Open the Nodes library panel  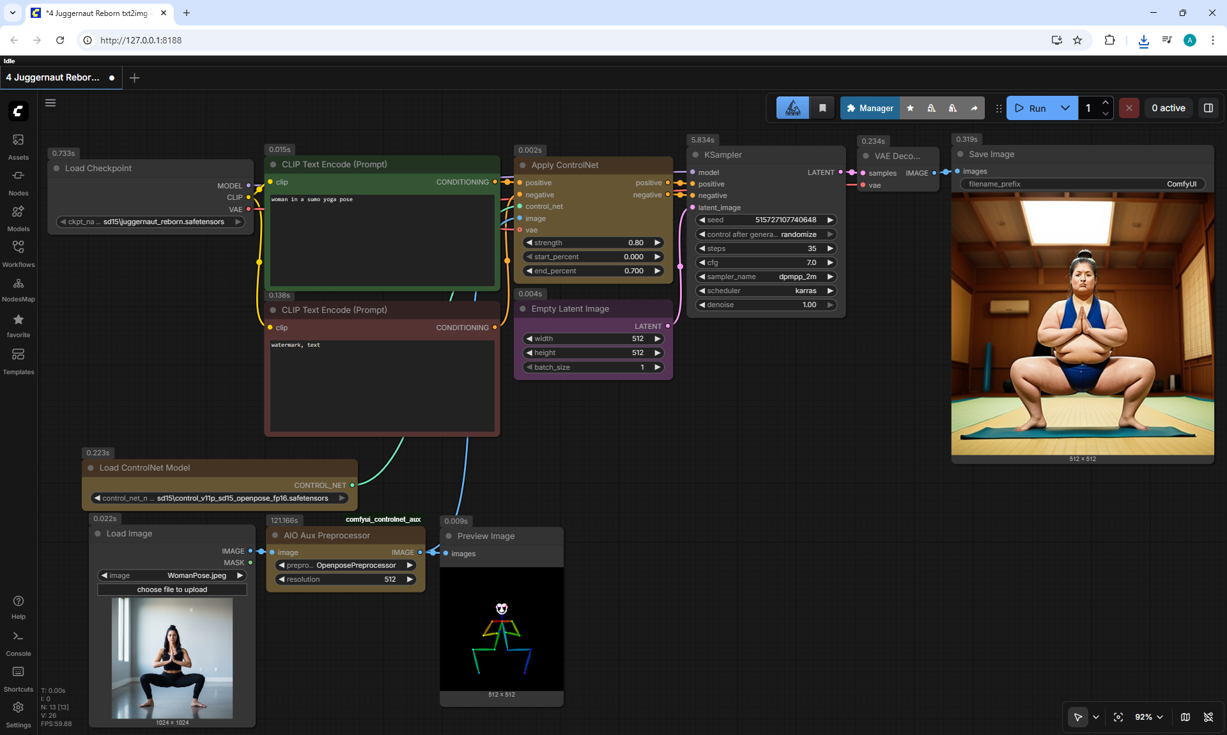pyautogui.click(x=18, y=183)
